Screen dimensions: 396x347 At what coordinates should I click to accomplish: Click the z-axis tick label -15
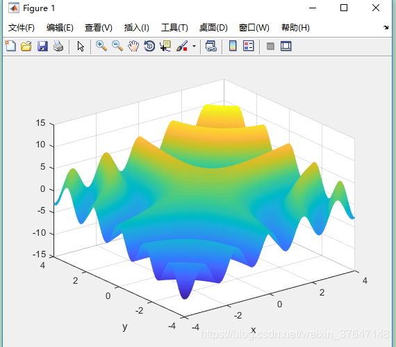[39, 255]
